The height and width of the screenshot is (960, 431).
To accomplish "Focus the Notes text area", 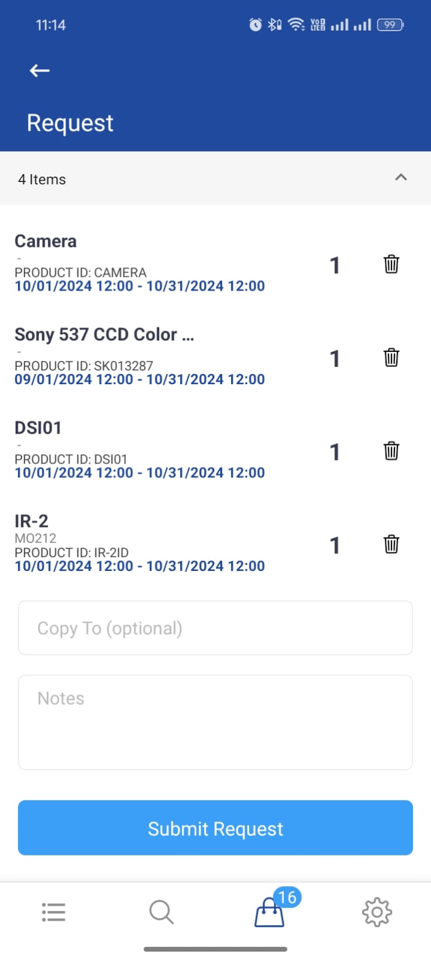I will [x=216, y=722].
